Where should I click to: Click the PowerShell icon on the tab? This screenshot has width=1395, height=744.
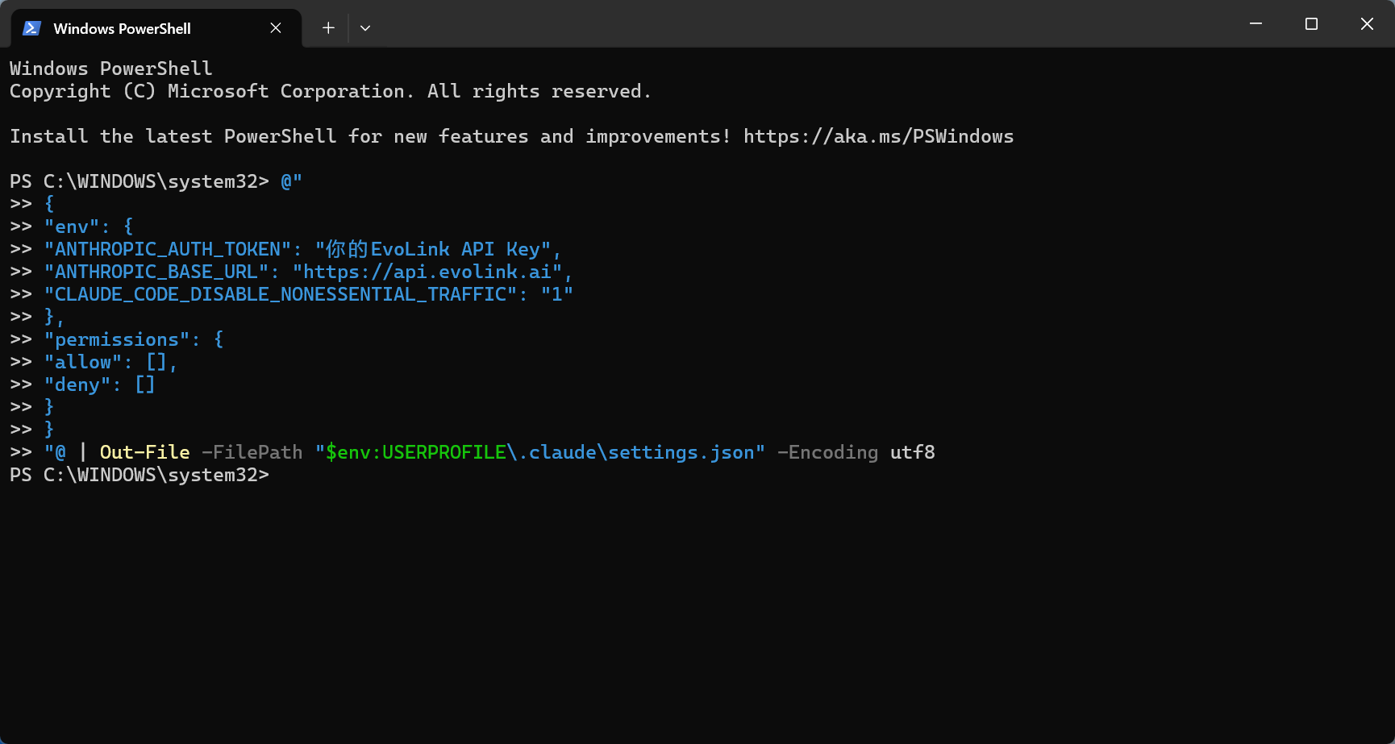(31, 27)
